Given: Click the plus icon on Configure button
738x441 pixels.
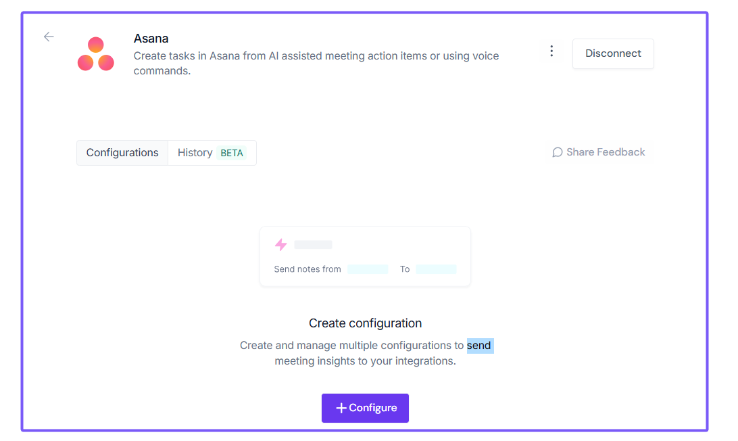Looking at the screenshot, I should point(341,408).
